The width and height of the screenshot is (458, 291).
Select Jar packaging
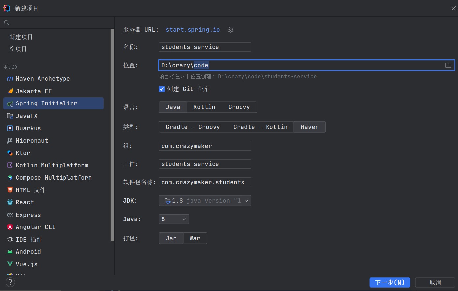(171, 238)
